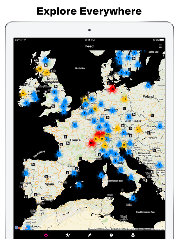The width and height of the screenshot is (179, 239).
Task: Click the Poland country label
Action: [148, 96]
